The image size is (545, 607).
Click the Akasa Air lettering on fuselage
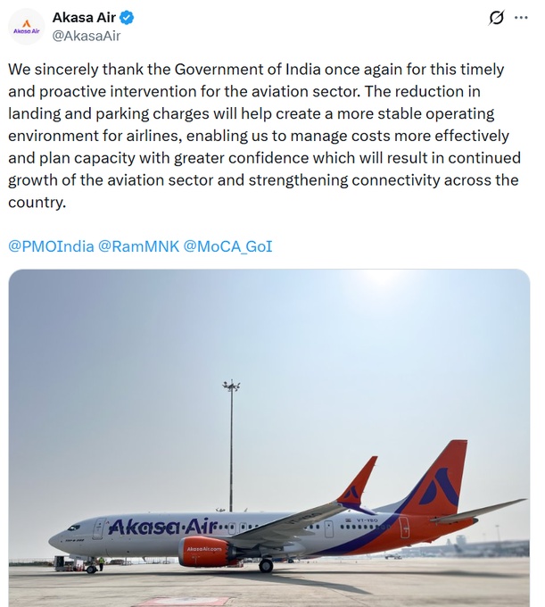tap(162, 528)
